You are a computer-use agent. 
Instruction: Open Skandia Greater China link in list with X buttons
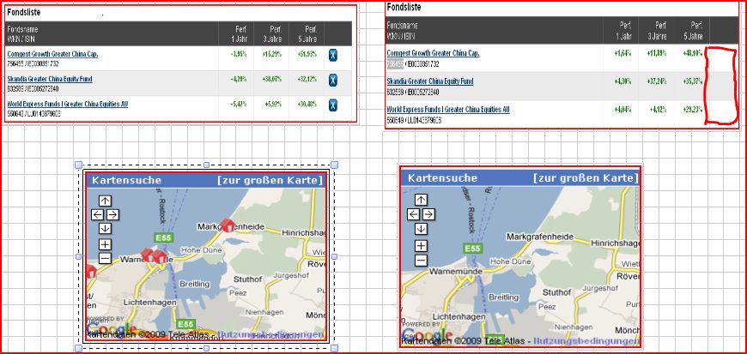coord(50,79)
